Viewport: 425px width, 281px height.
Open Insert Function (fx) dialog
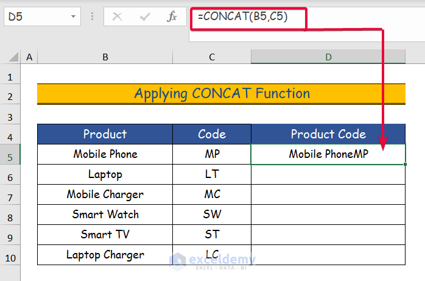173,17
